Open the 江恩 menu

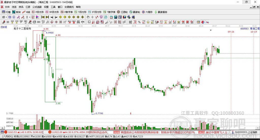point(28,7)
